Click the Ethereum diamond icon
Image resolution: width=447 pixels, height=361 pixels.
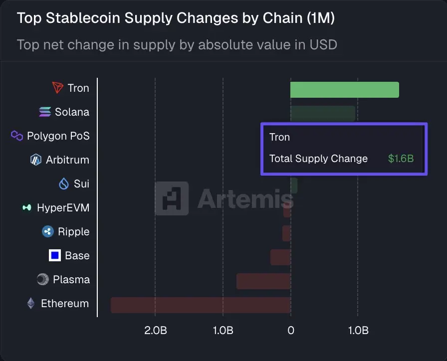coord(31,303)
